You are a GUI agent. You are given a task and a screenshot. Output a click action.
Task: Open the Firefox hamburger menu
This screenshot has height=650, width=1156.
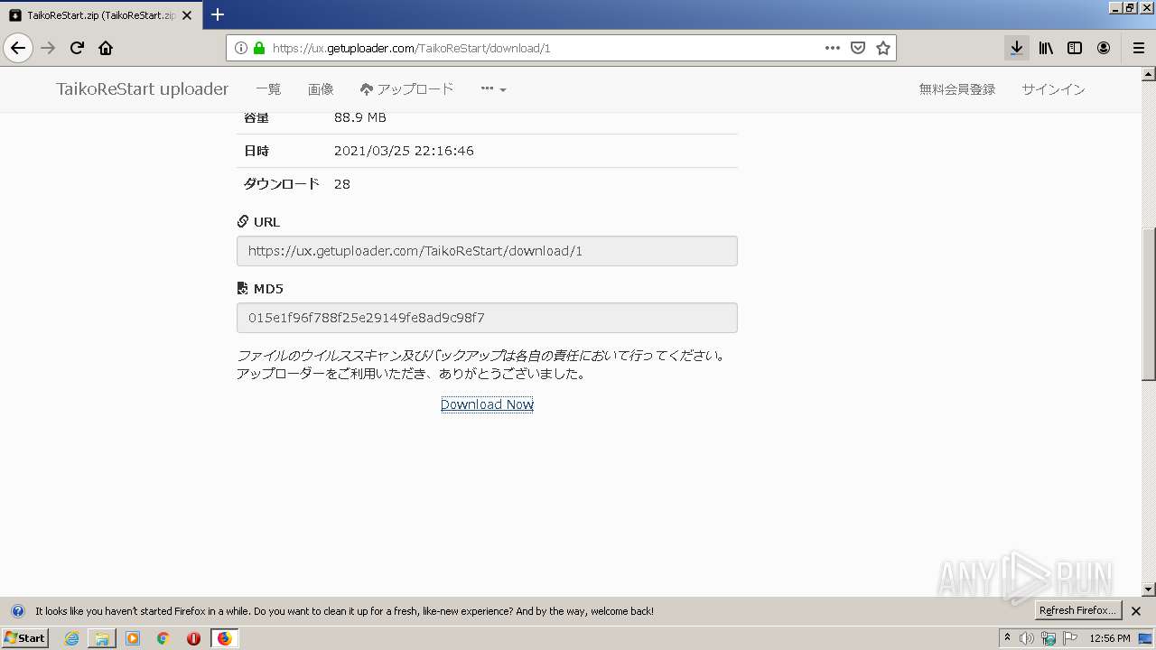[1139, 48]
